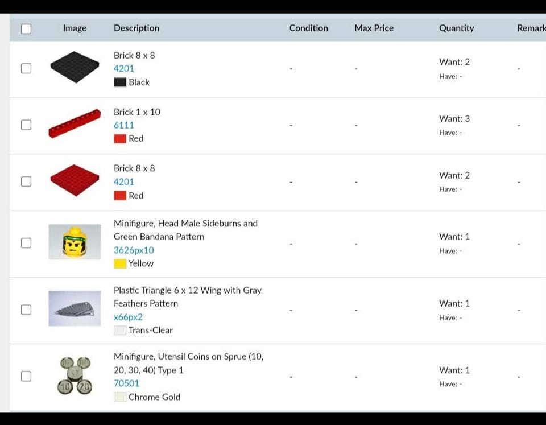546x425 pixels.
Task: Open the red Brick 1 x 10 image
Action: 75,123
